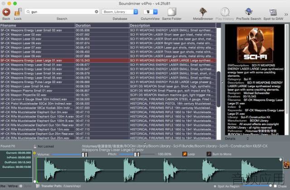Enable the Loop toggle
This screenshot has width=290, height=190.
point(184,154)
